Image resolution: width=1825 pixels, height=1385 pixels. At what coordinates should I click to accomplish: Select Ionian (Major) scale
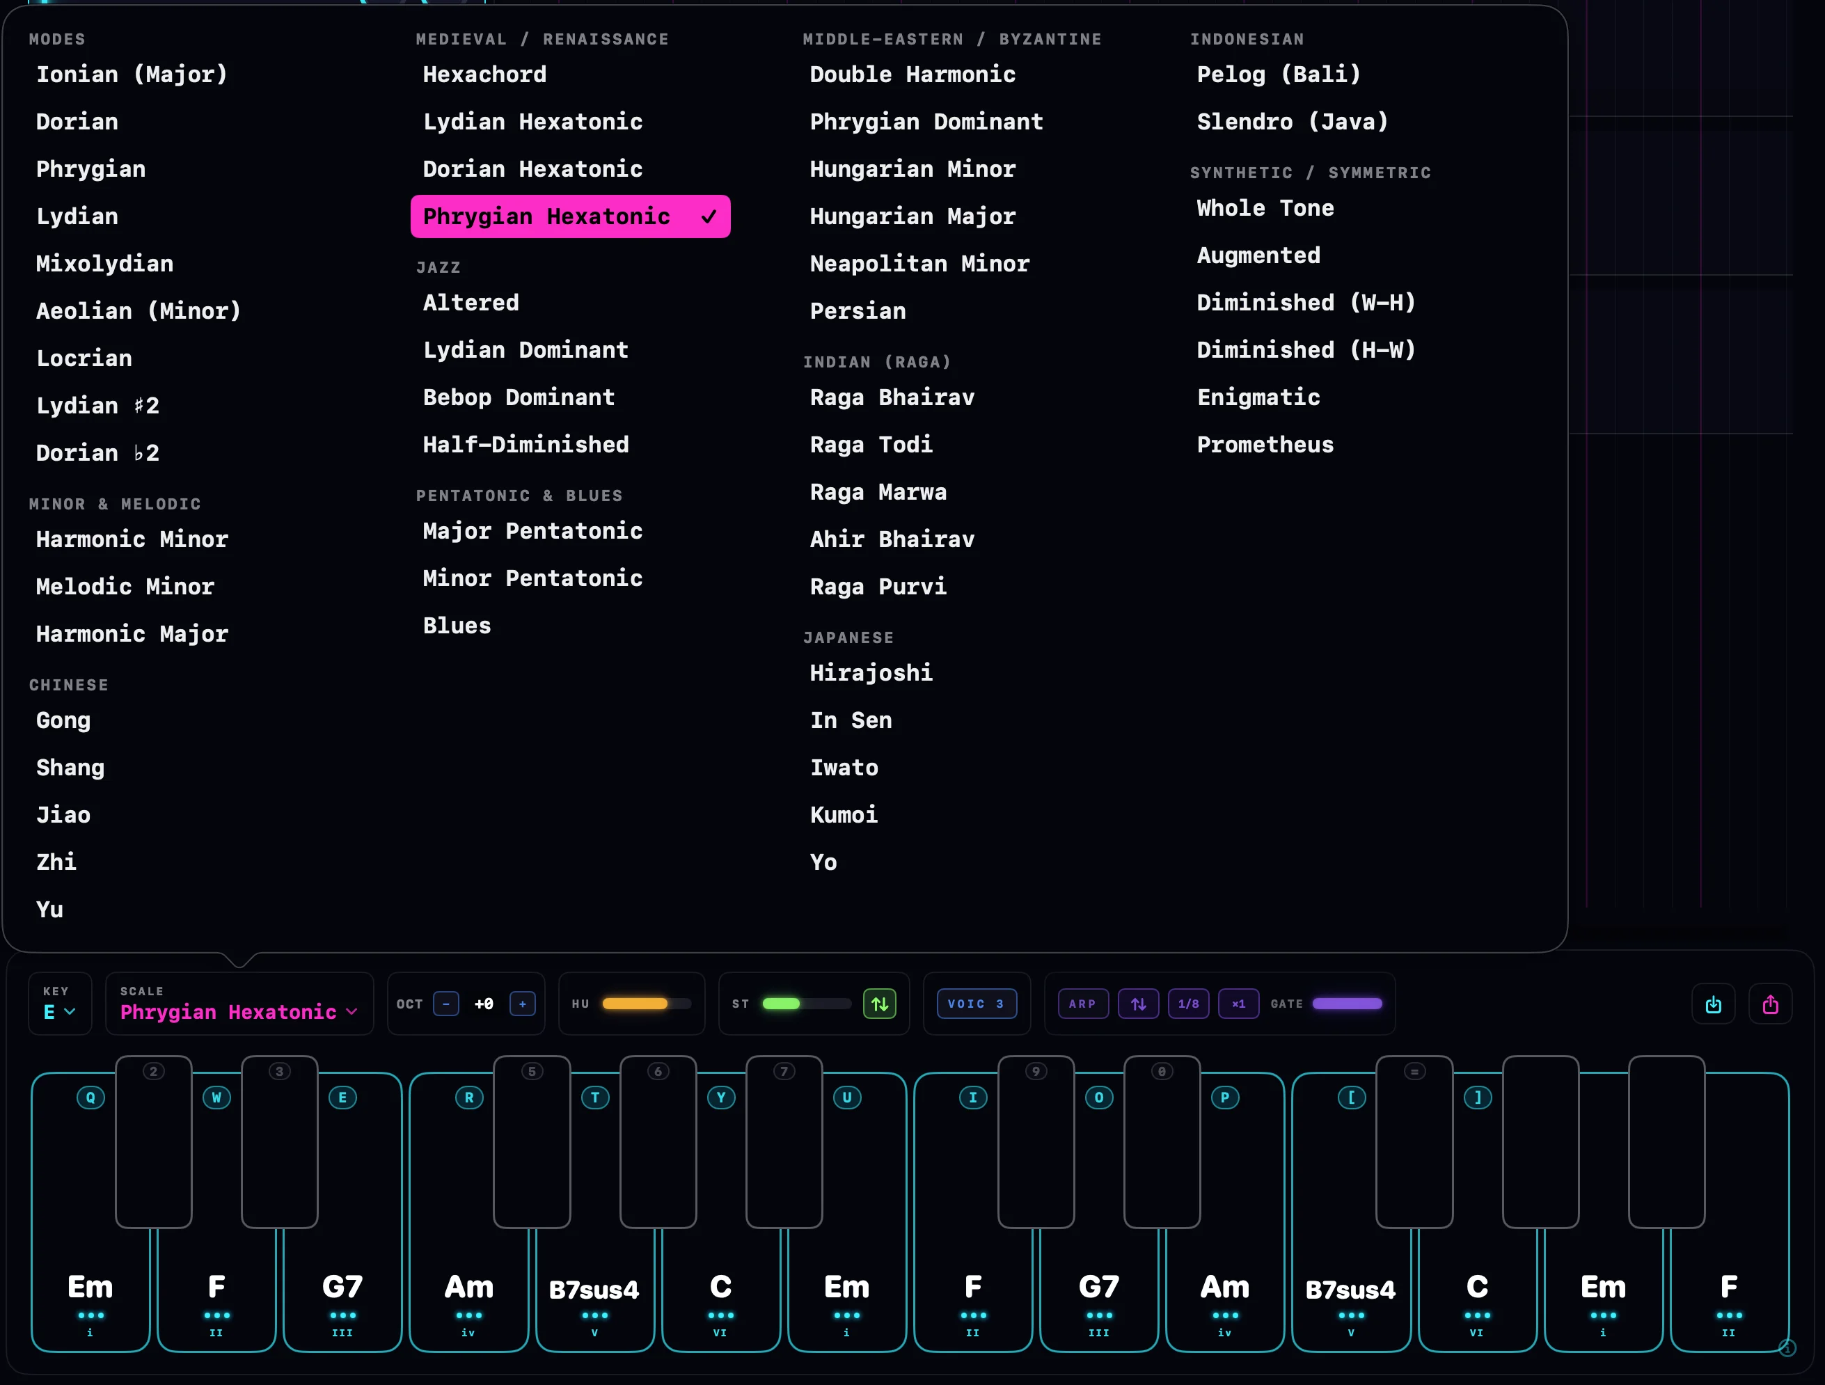point(132,74)
